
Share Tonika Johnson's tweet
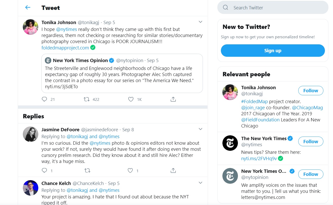[173, 99]
